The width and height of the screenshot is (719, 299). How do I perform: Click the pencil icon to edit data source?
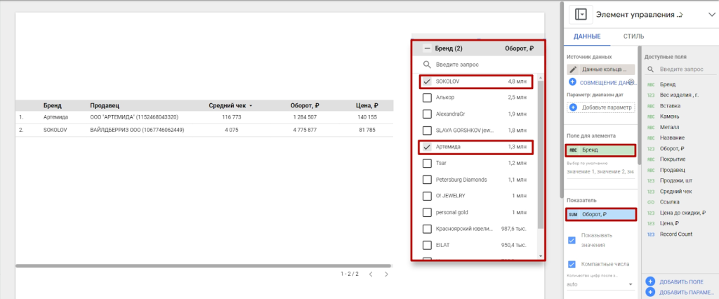click(573, 69)
